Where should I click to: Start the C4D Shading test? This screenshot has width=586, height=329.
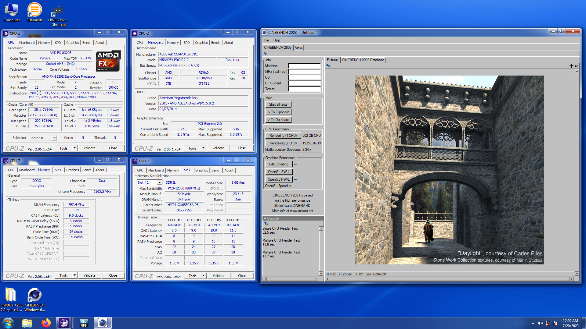[x=279, y=164]
